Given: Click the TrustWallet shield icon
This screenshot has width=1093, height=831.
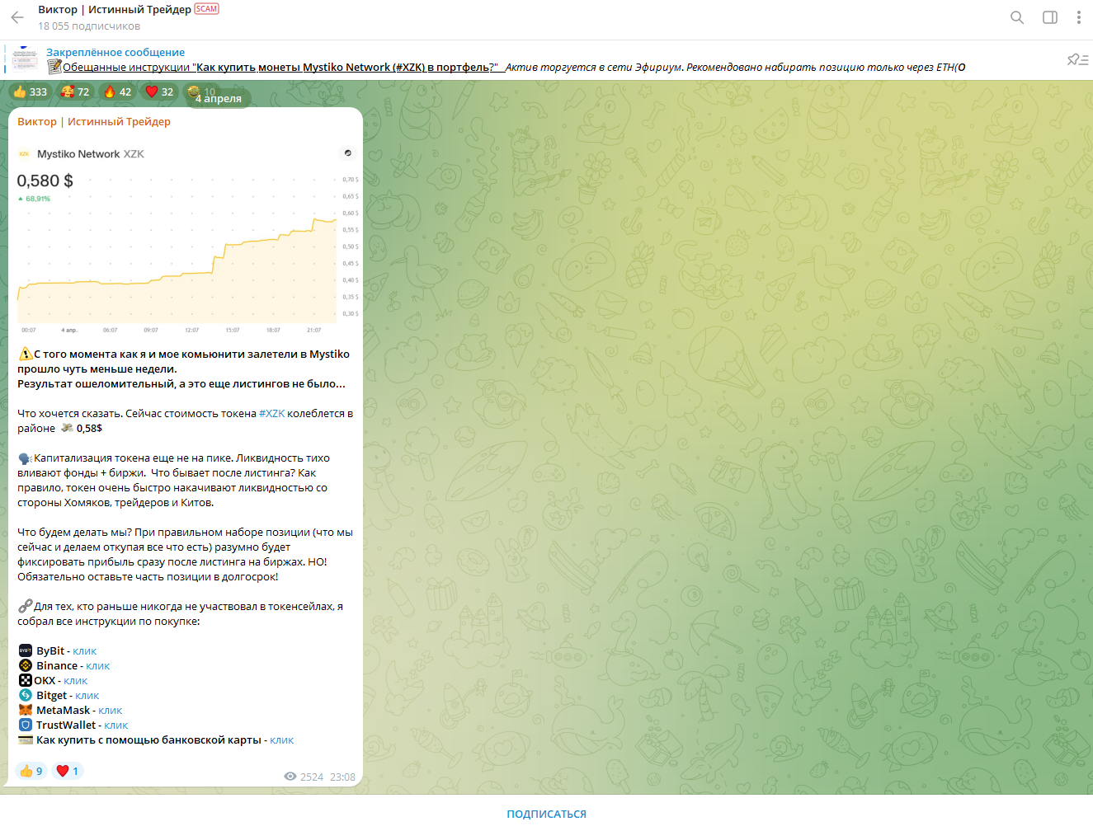Looking at the screenshot, I should coord(26,725).
